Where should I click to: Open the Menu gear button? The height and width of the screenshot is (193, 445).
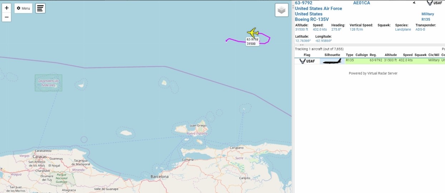(23, 8)
